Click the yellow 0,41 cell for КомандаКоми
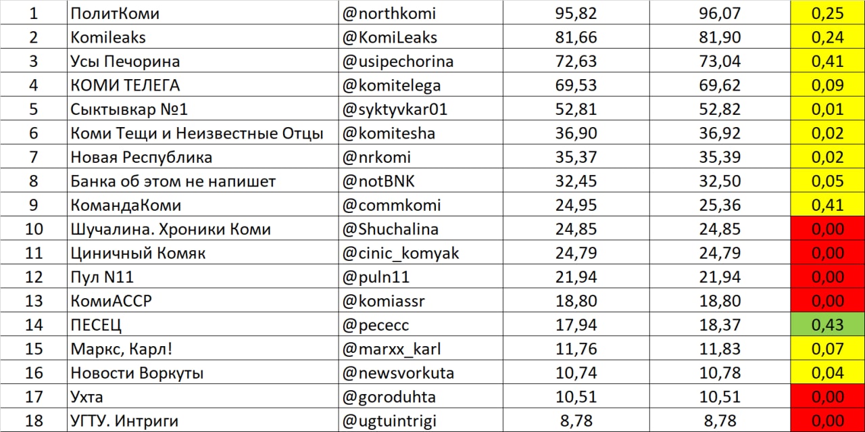Screen dimensions: 865x432 828,205
